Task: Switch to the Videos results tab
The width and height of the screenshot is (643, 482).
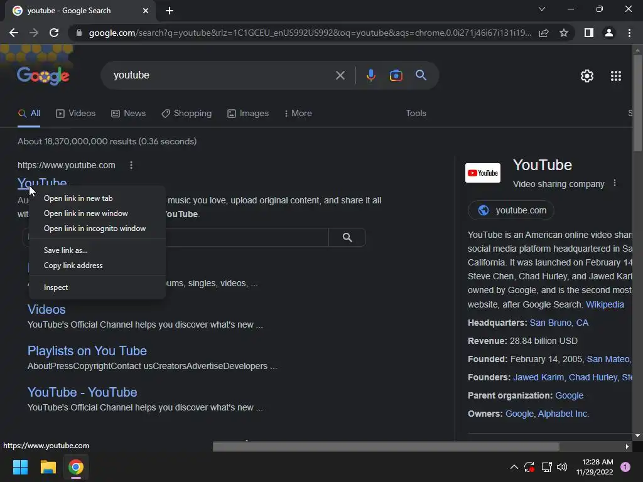Action: [x=75, y=114]
